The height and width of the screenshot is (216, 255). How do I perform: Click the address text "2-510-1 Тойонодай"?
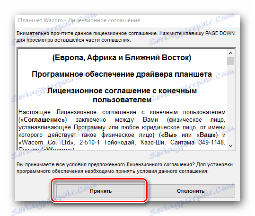point(107,143)
